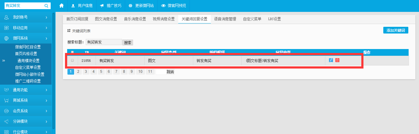Expand 分销模块 with its chevron
Viewport: 419px width, 134px height.
point(46,121)
